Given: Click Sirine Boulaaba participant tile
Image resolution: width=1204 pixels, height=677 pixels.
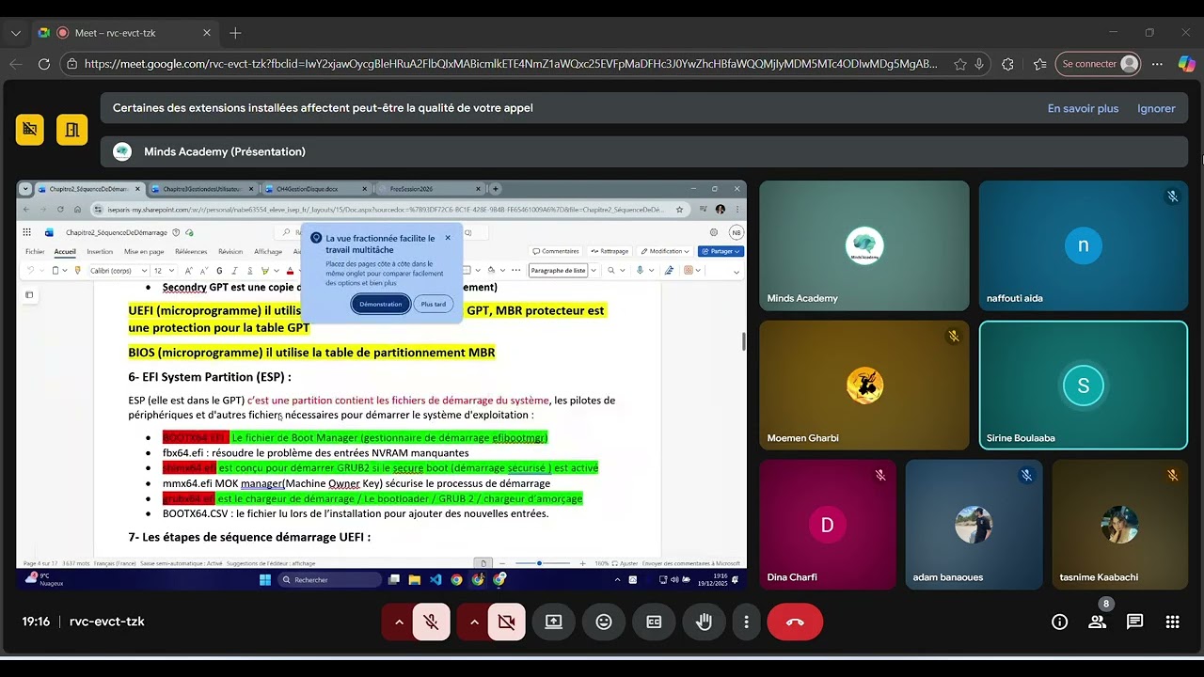Looking at the screenshot, I should coord(1083,386).
